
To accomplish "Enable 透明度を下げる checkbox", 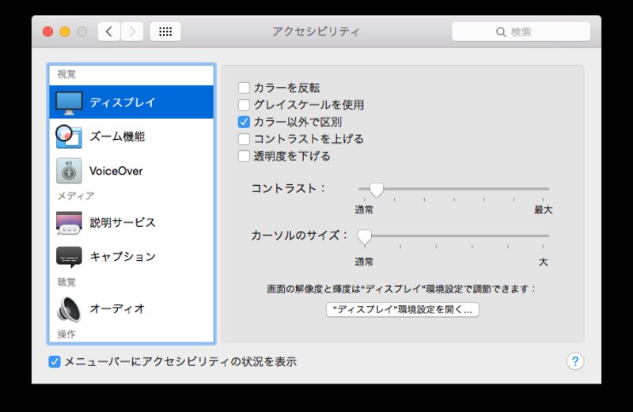I will click(244, 156).
